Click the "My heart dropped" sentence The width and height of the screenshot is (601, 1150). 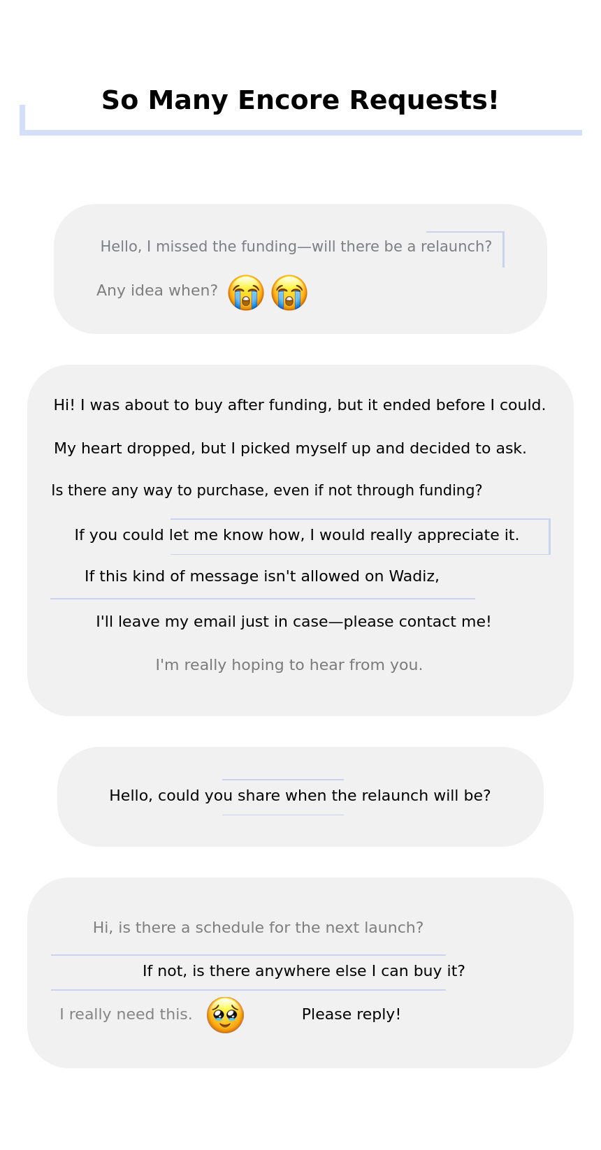pyautogui.click(x=290, y=449)
